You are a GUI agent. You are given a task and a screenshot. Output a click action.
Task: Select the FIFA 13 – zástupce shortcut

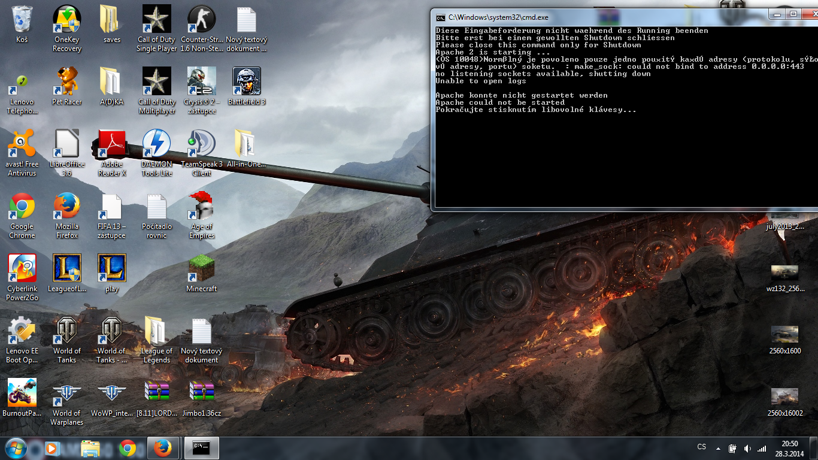point(112,216)
